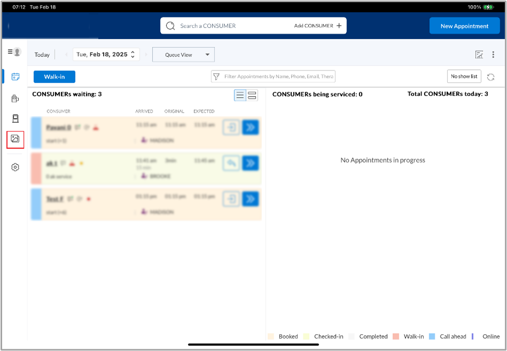Open the user profile avatar
Screen dimensions: 507x351
18,52
